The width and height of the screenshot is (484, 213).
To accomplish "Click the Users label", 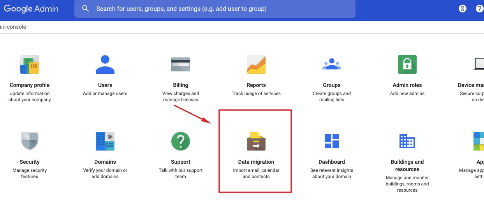I will pyautogui.click(x=105, y=85).
